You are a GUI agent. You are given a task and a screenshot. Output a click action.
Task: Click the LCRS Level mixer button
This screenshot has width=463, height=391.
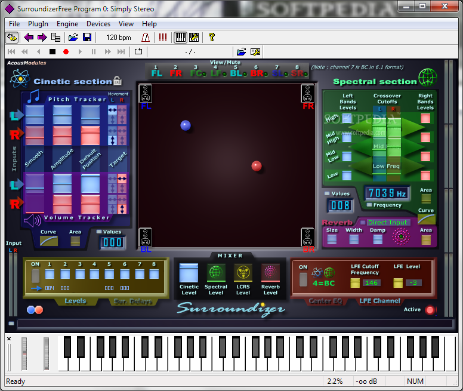(243, 272)
